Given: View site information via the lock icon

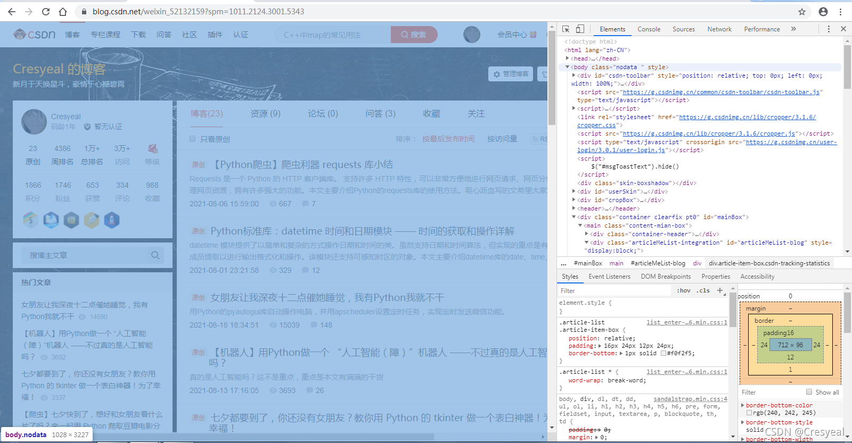Looking at the screenshot, I should point(84,12).
